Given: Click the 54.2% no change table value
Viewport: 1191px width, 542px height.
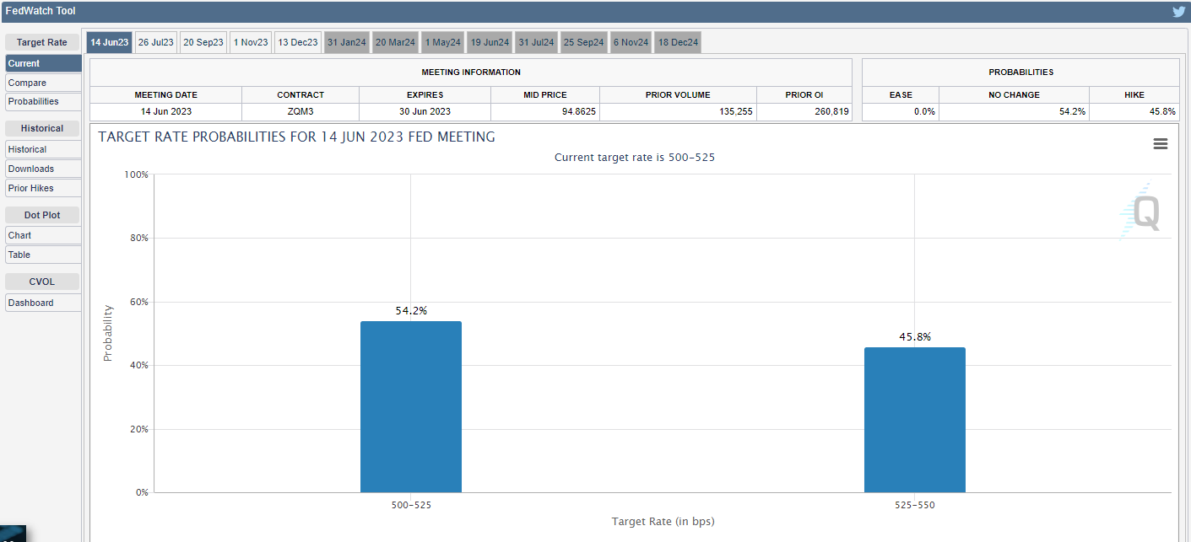Looking at the screenshot, I should (x=1072, y=111).
